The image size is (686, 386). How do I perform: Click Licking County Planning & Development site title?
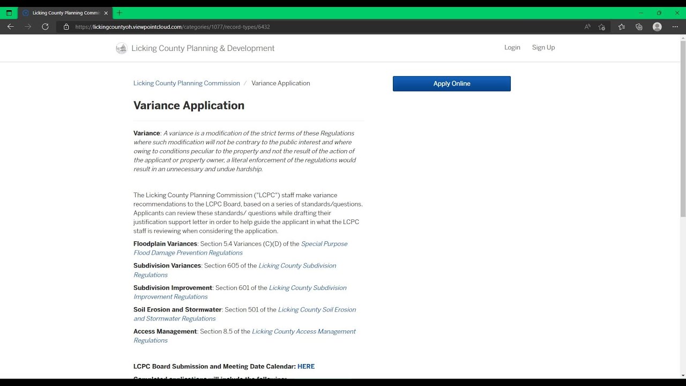[x=203, y=48]
